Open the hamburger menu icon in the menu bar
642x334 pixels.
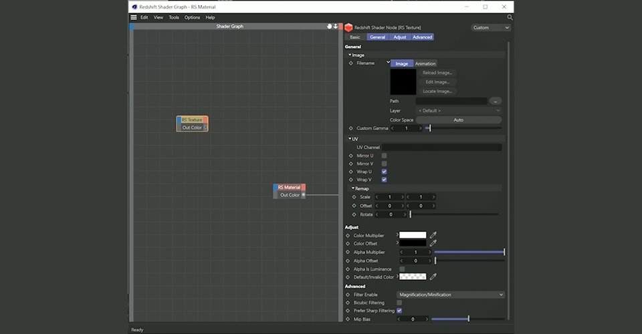(x=134, y=17)
